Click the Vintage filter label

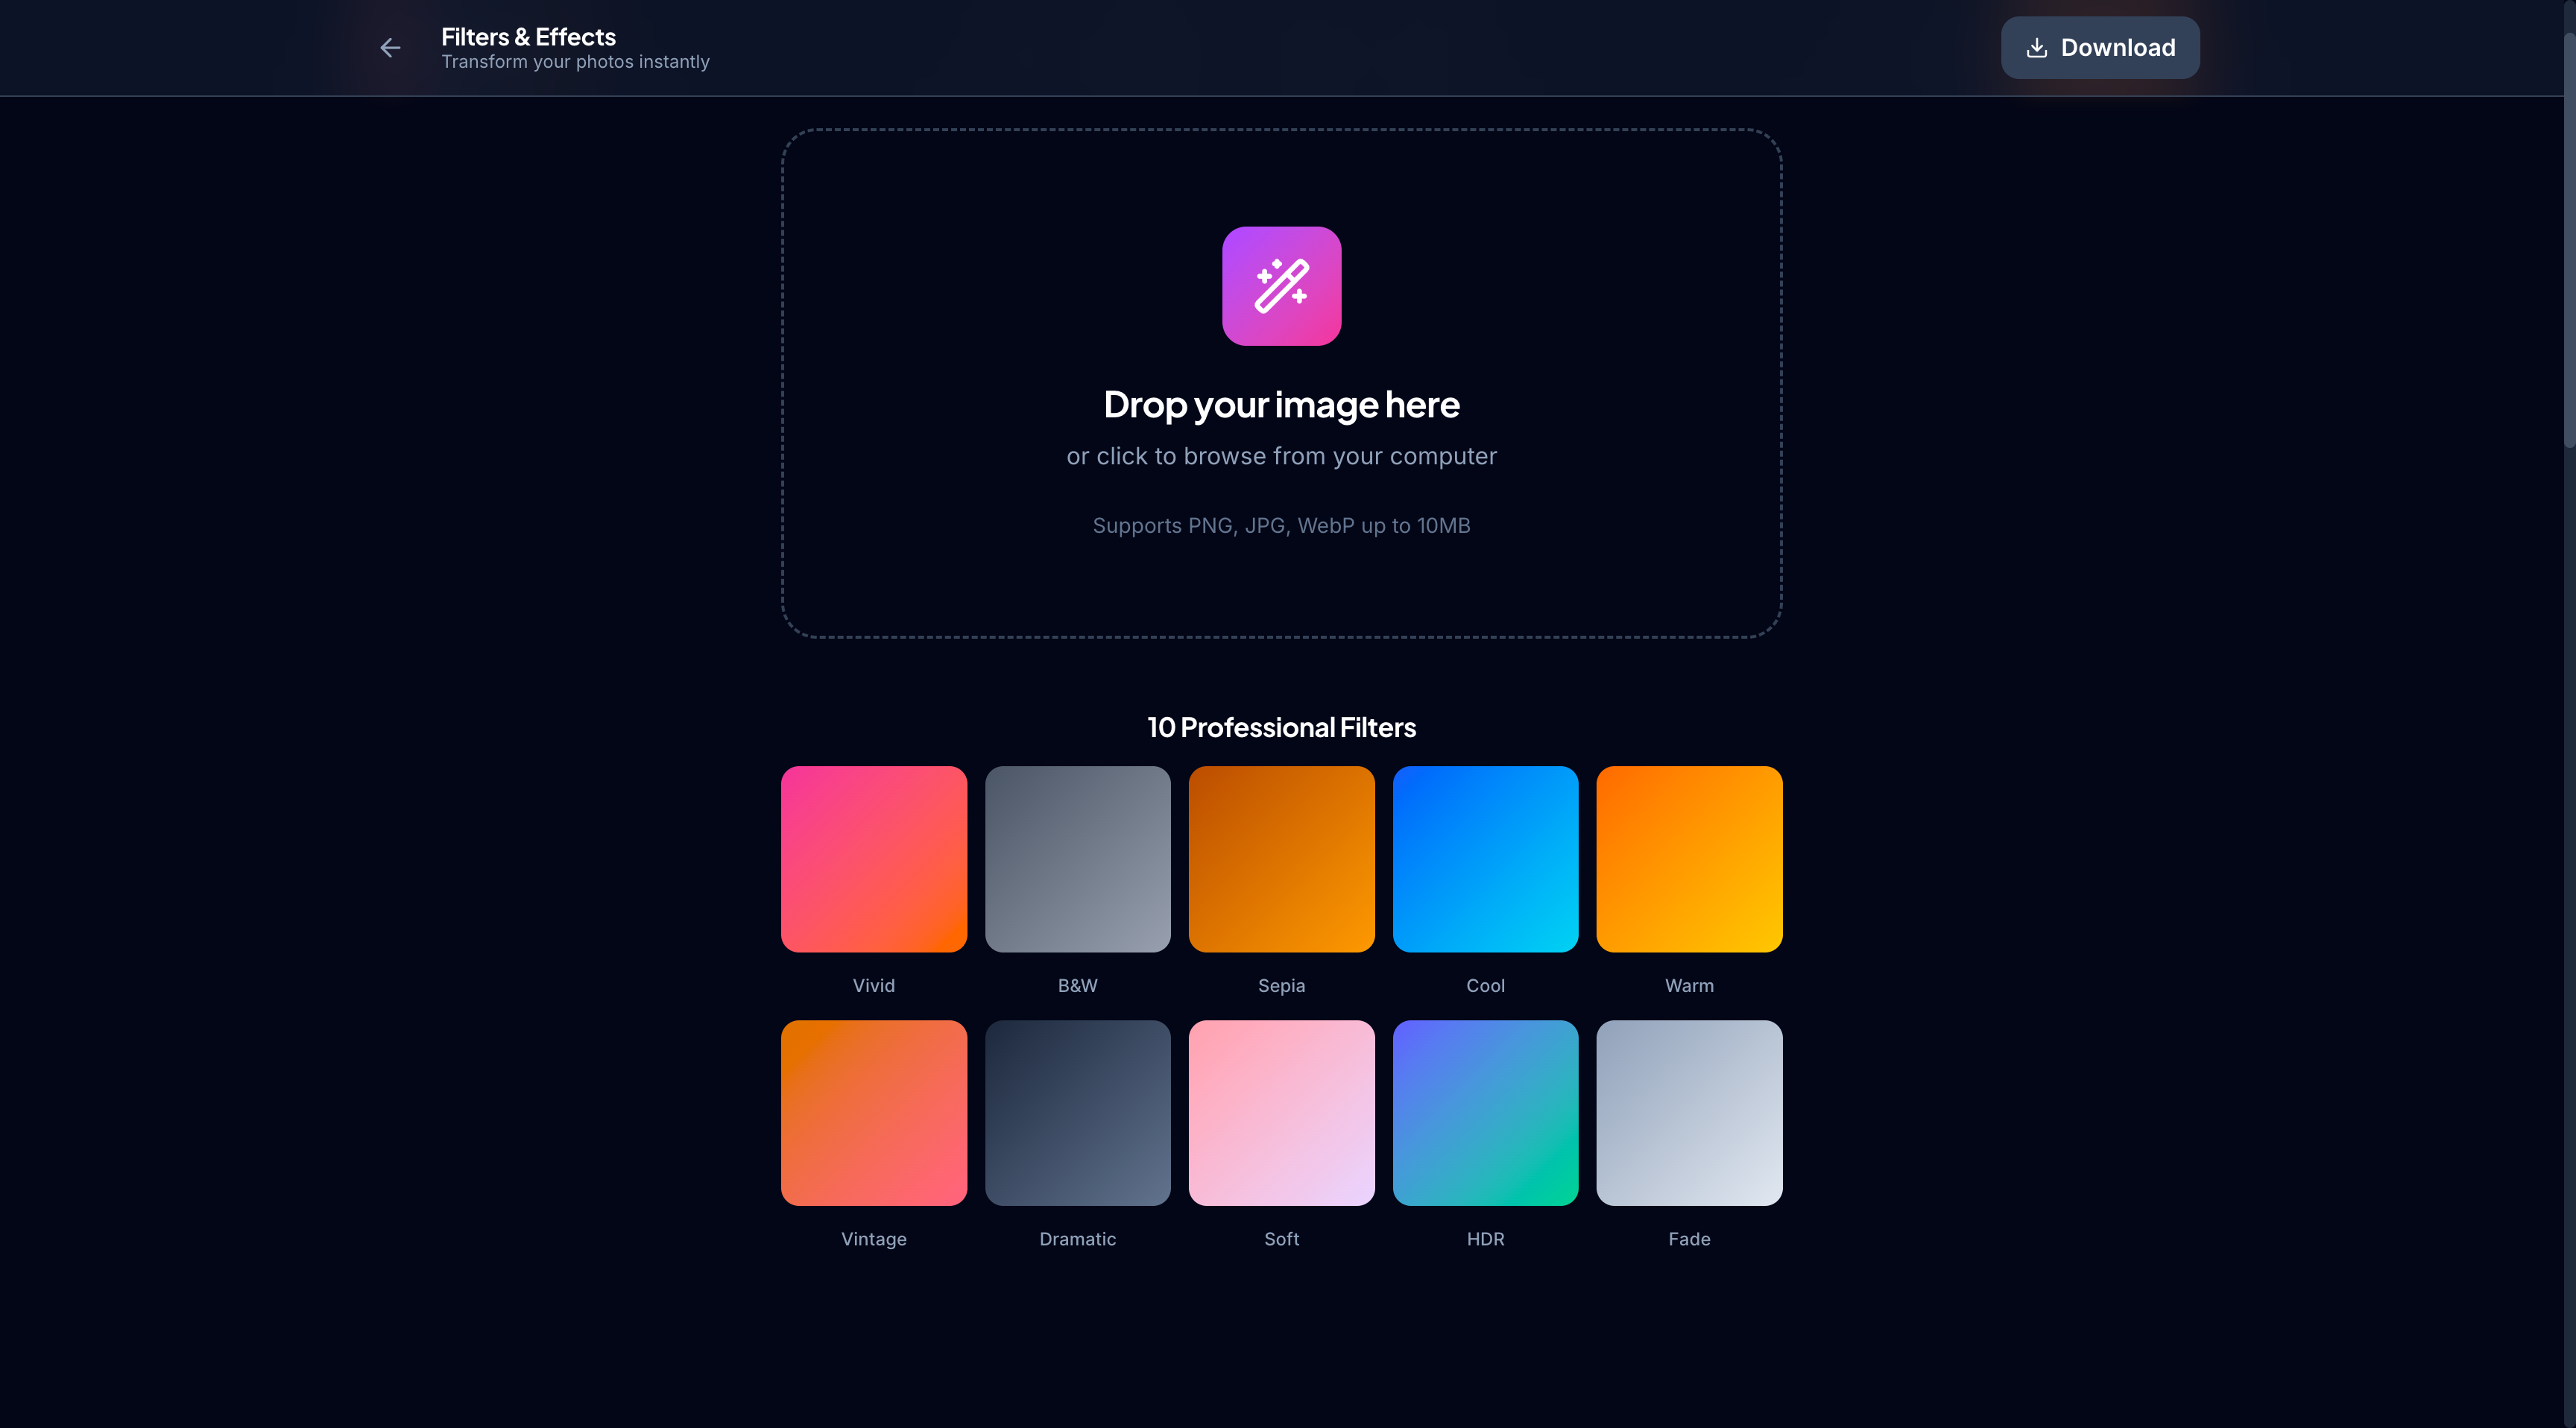[873, 1239]
